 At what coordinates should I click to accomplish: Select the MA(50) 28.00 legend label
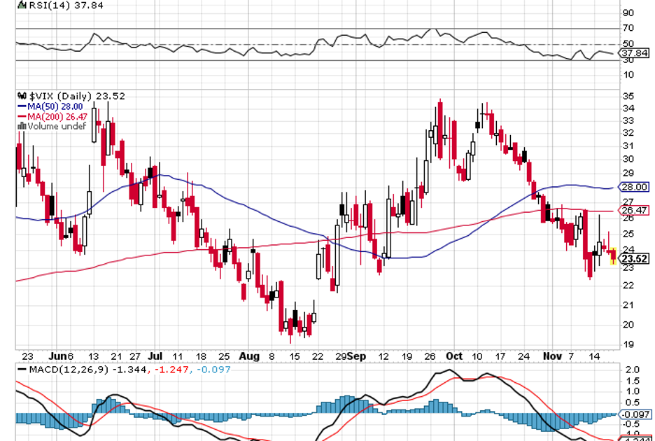55,106
